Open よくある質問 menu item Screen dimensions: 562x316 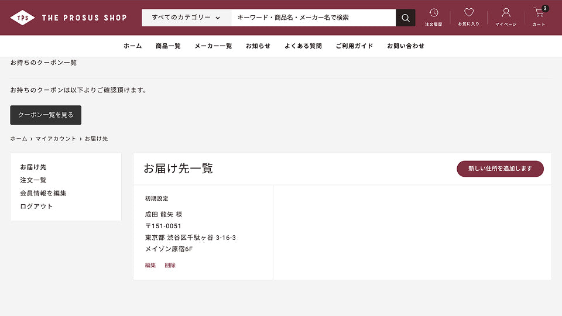303,46
